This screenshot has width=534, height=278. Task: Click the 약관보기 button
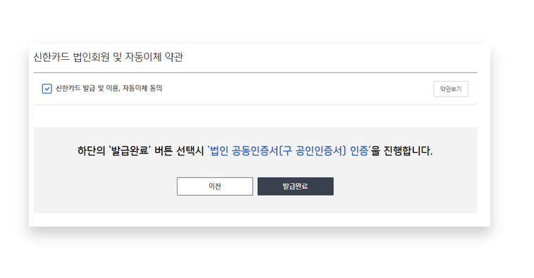click(451, 89)
